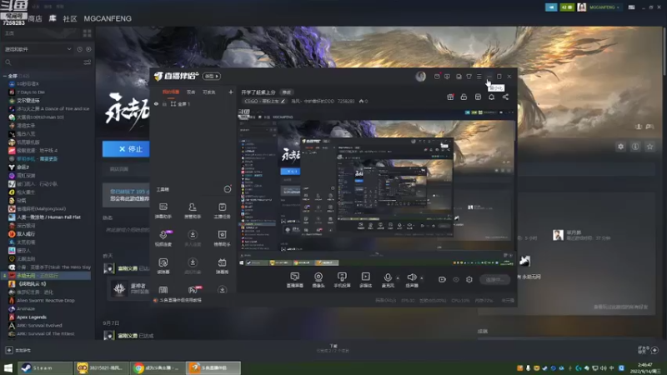This screenshot has width=667, height=375.
Task: Open Steam 社区 community tab
Action: [70, 18]
